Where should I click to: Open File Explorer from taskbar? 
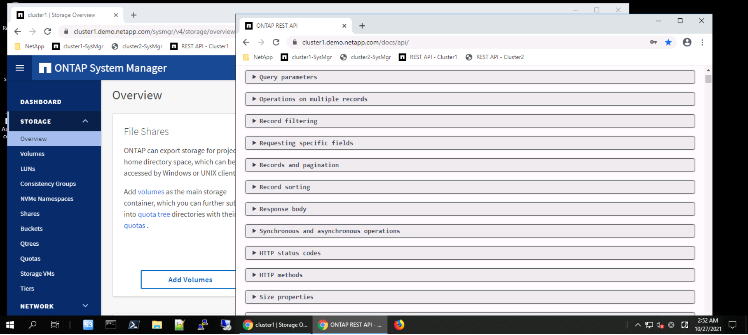coord(157,324)
